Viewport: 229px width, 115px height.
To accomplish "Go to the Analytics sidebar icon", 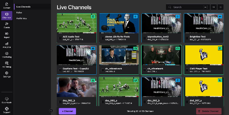I will click(7, 45).
